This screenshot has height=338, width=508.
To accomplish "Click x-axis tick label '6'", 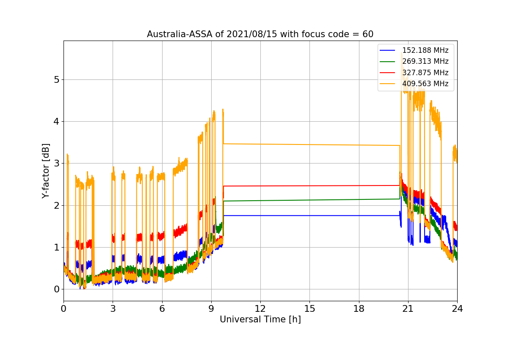I will 162,309.
